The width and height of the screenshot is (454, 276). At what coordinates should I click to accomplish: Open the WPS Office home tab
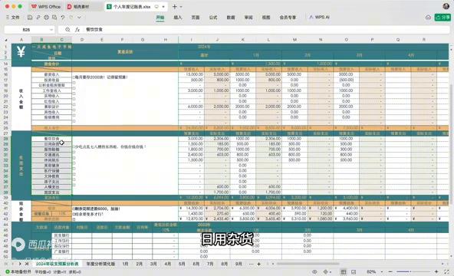pos(46,6)
